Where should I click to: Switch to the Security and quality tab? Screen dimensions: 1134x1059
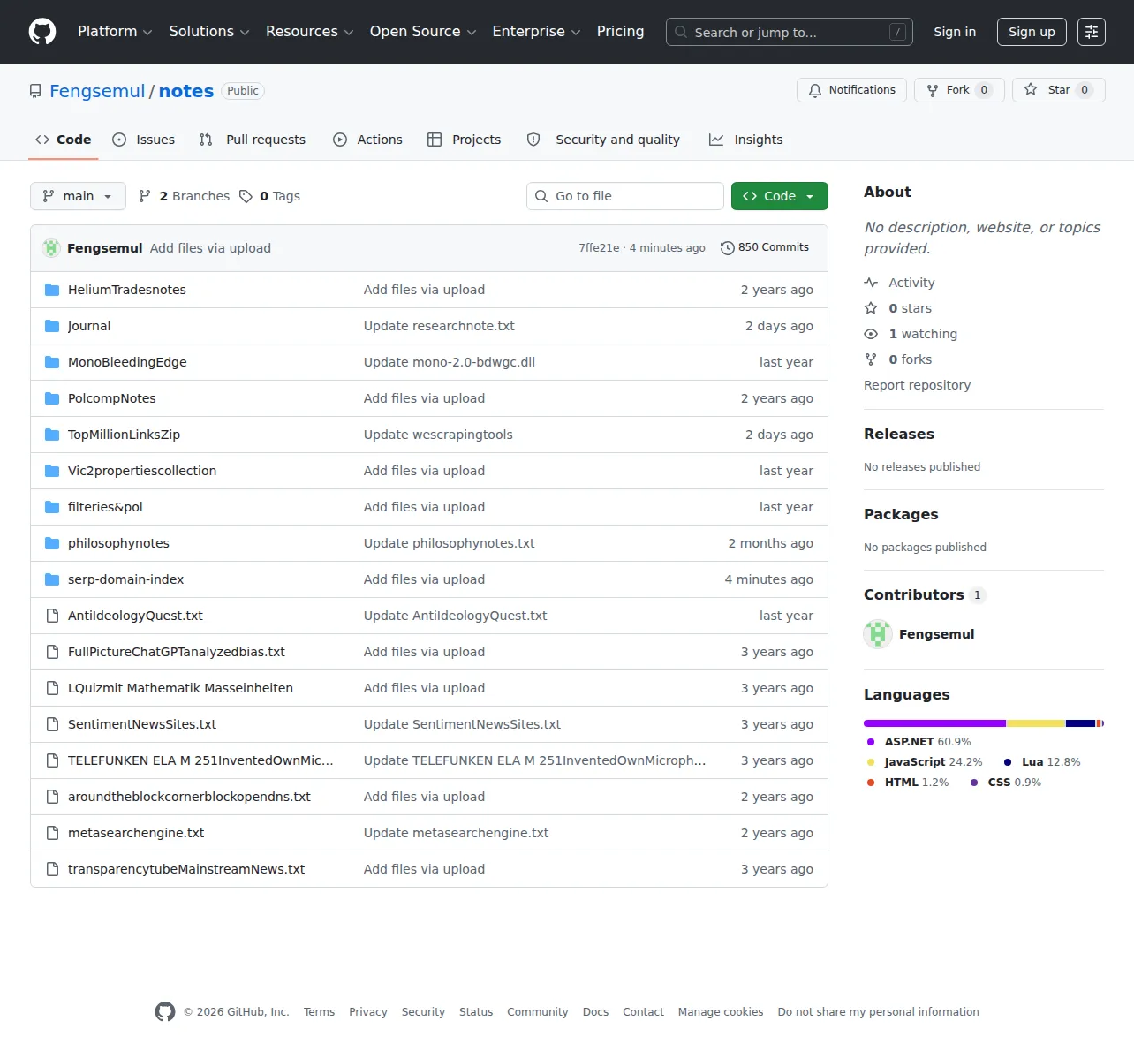603,140
